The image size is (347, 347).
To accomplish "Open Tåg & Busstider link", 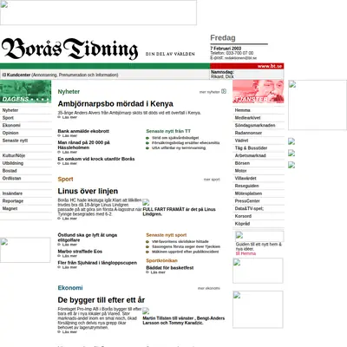I will (251, 147).
